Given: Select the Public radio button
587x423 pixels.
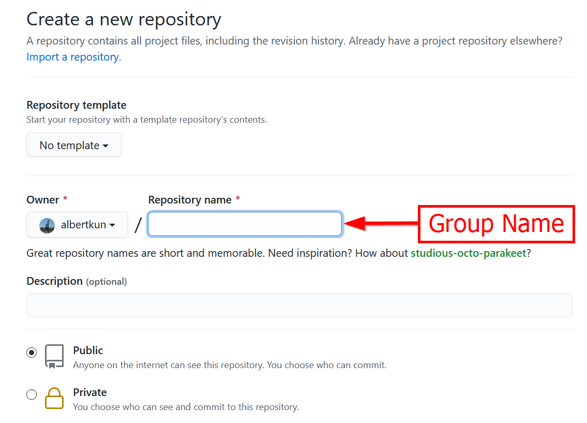Looking at the screenshot, I should [32, 353].
